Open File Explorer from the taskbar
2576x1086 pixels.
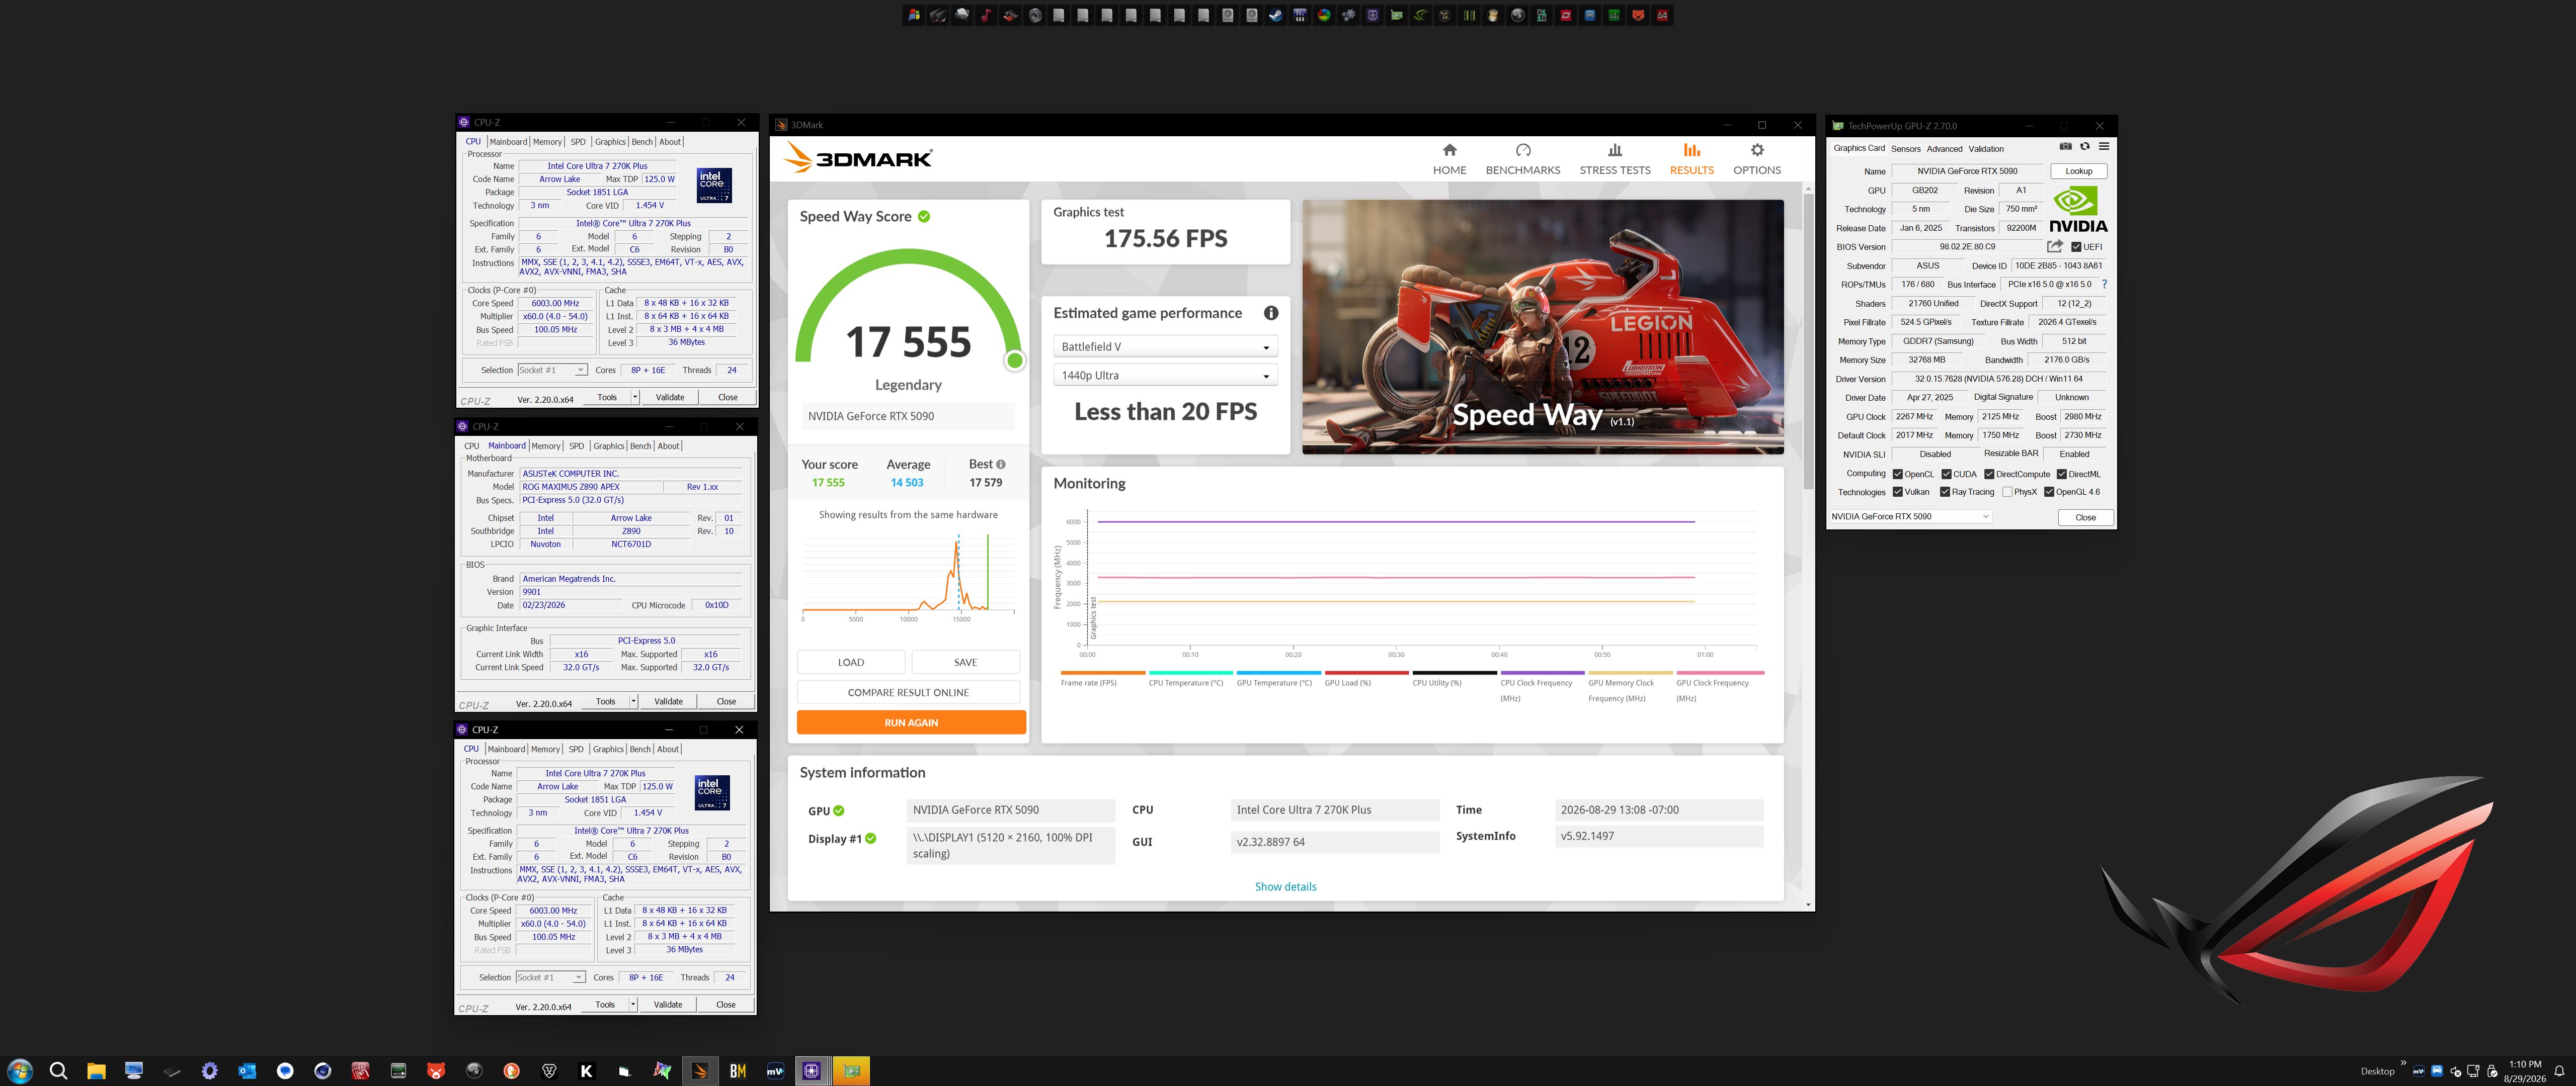[x=96, y=1071]
